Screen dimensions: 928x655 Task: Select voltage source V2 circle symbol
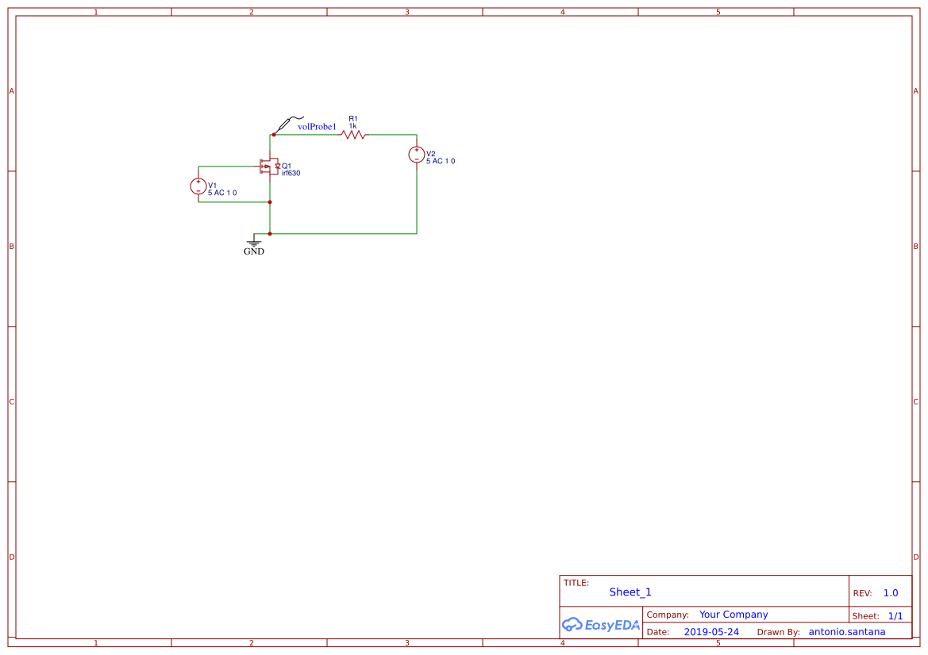417,155
